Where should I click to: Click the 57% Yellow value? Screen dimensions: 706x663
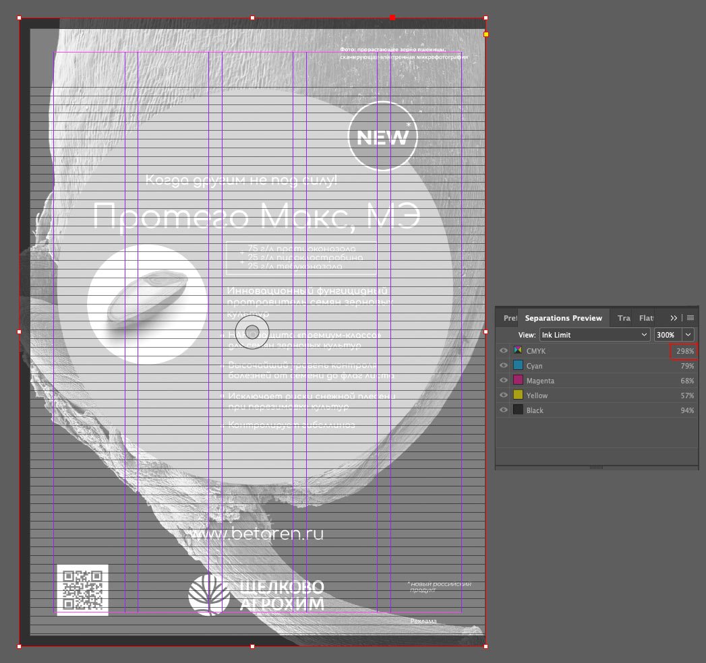point(687,396)
